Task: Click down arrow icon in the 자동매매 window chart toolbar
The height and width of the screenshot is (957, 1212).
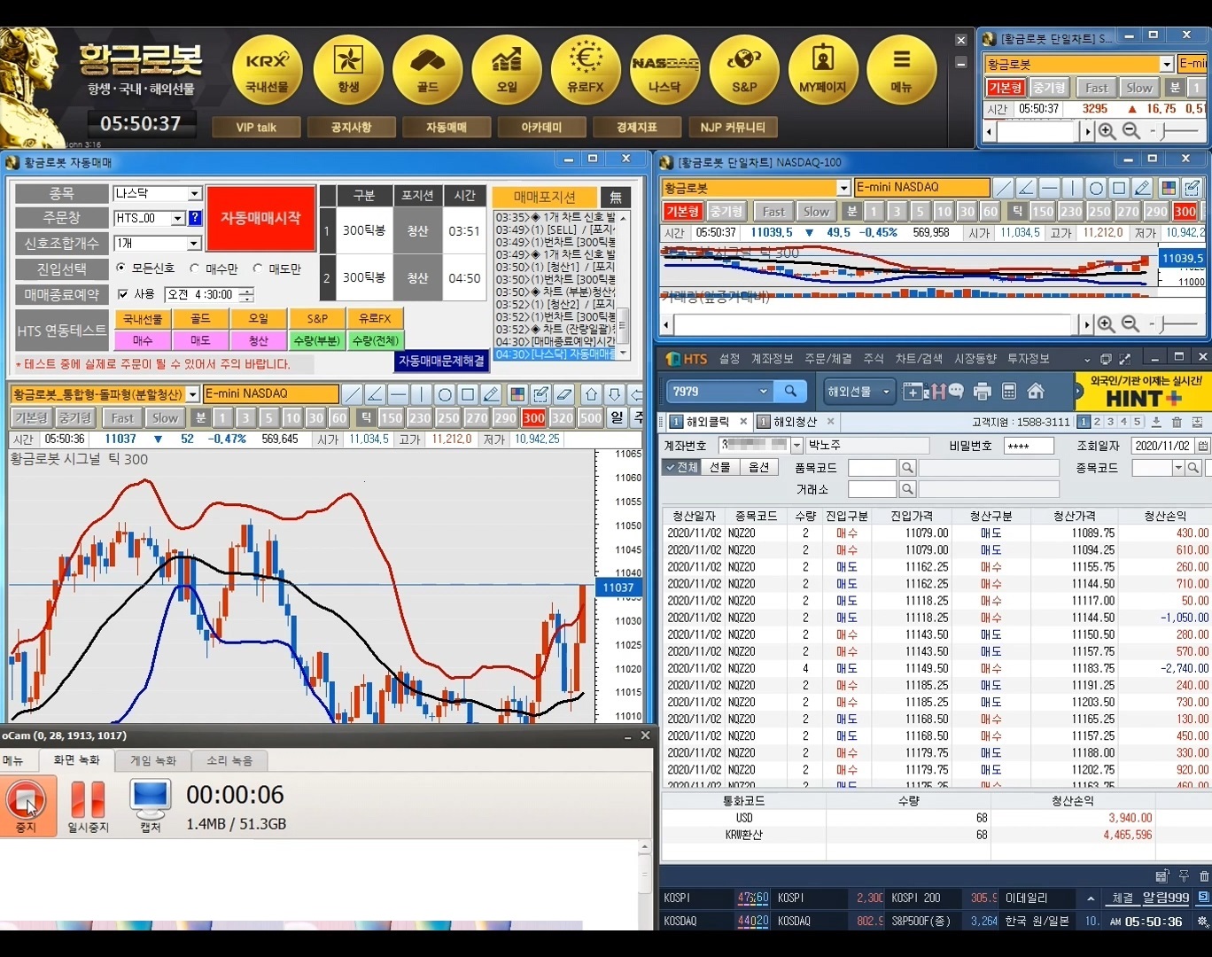Action: (615, 394)
